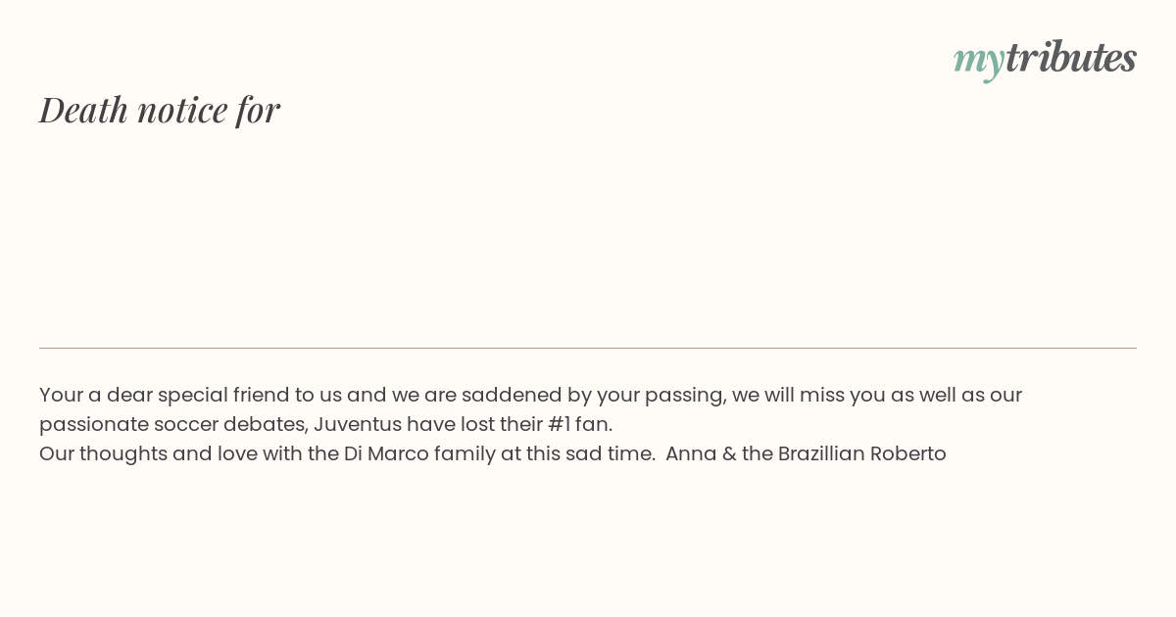The image size is (1176, 617).
Task: Click the opening words "Your a dear"
Action: (95, 395)
